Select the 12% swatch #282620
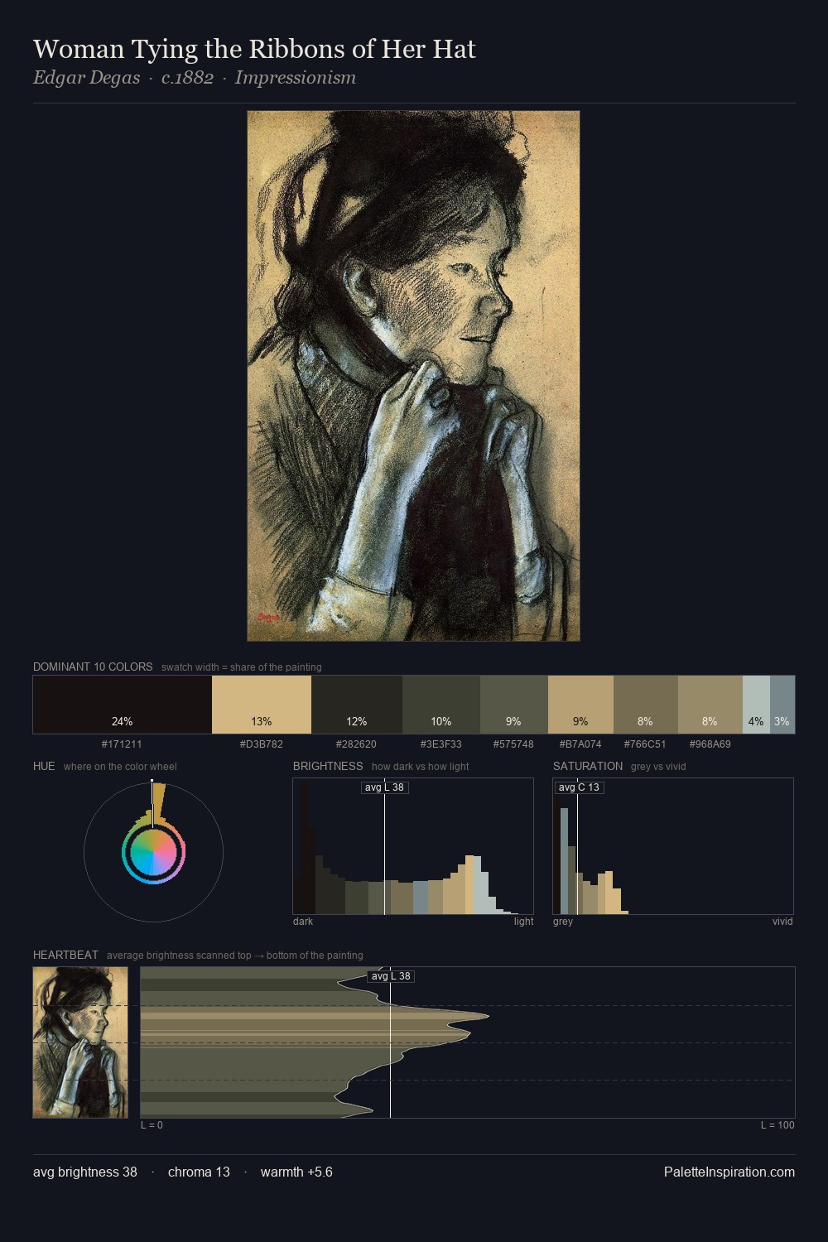Viewport: 828px width, 1242px height. 357,705
